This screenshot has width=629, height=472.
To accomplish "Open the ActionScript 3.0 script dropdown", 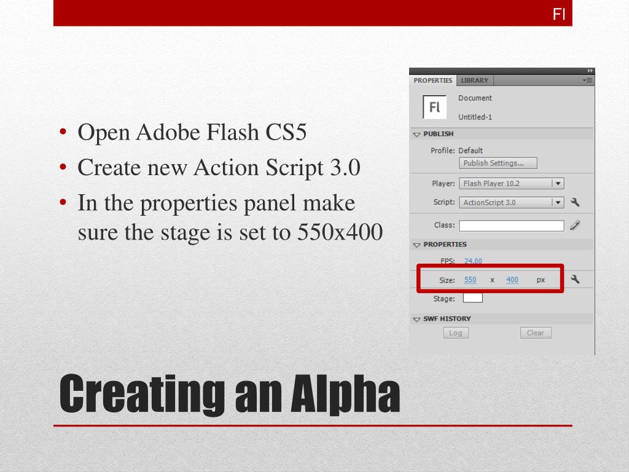I will (x=512, y=203).
